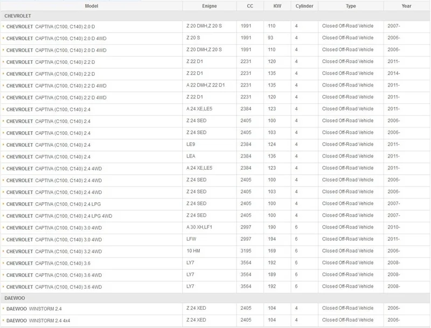Click the Model column header
The height and width of the screenshot is (328, 431).
(91, 6)
